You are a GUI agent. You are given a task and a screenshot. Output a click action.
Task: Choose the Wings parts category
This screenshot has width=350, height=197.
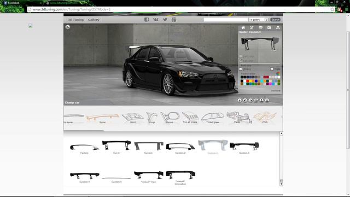(152, 118)
